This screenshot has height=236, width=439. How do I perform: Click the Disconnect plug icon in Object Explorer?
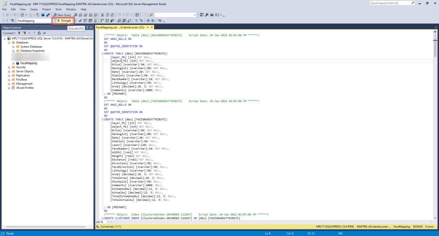pyautogui.click(x=24, y=33)
